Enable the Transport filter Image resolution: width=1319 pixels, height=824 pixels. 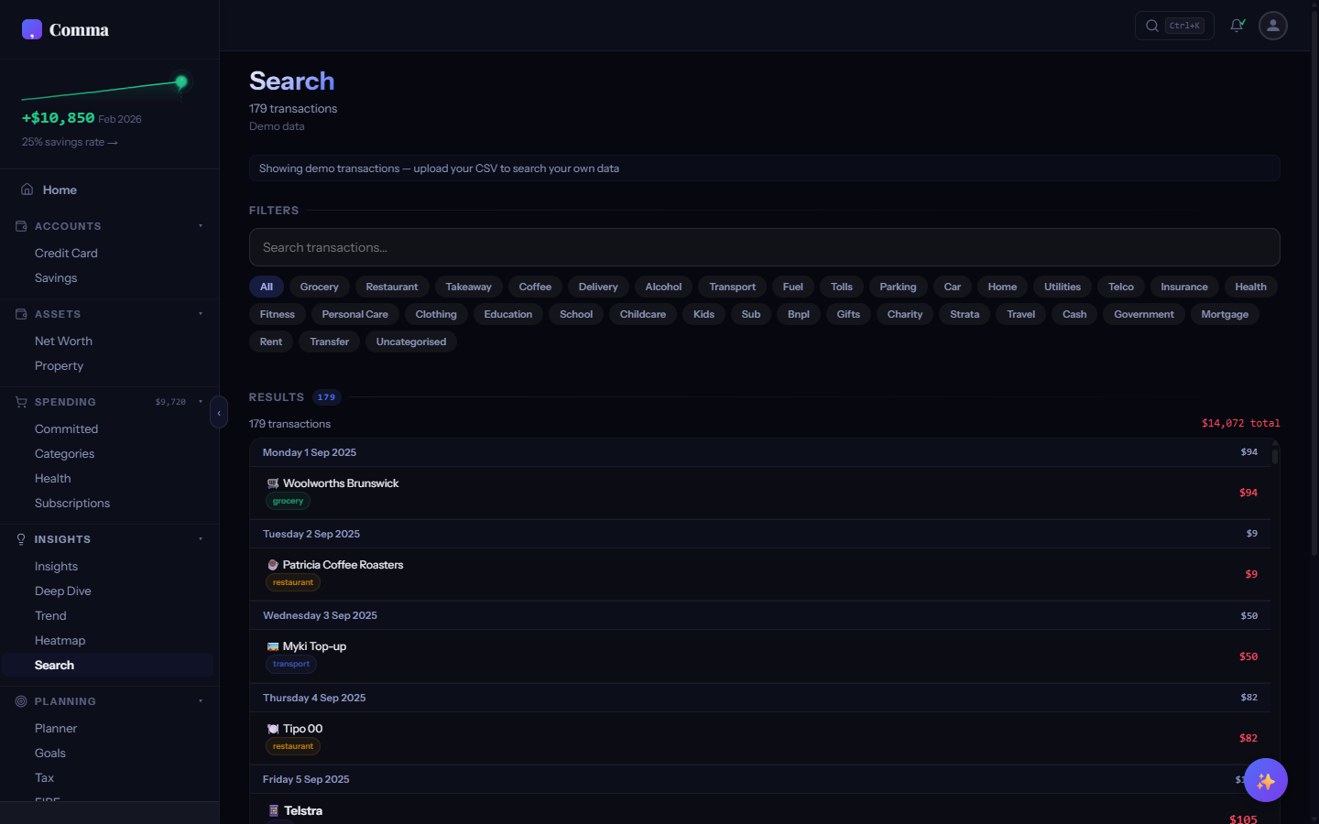(732, 287)
